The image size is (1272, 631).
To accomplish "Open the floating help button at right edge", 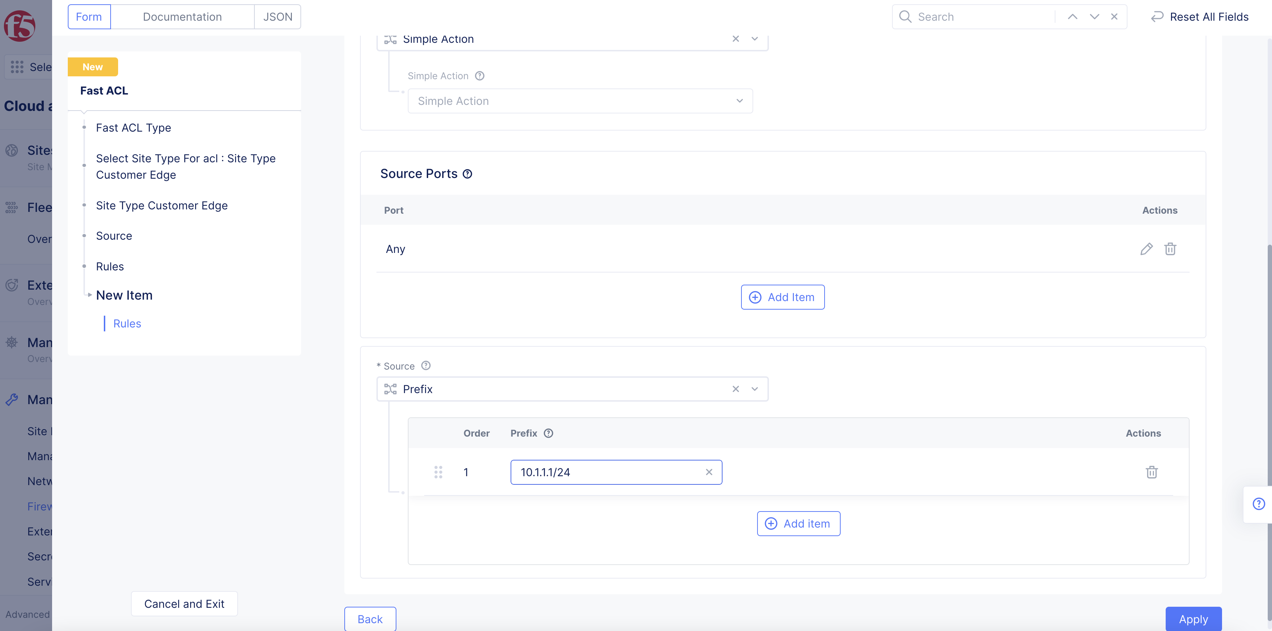I will pyautogui.click(x=1258, y=504).
